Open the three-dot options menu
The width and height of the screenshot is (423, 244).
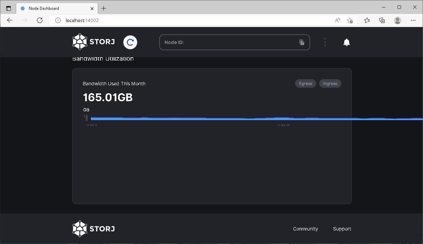tap(325, 42)
